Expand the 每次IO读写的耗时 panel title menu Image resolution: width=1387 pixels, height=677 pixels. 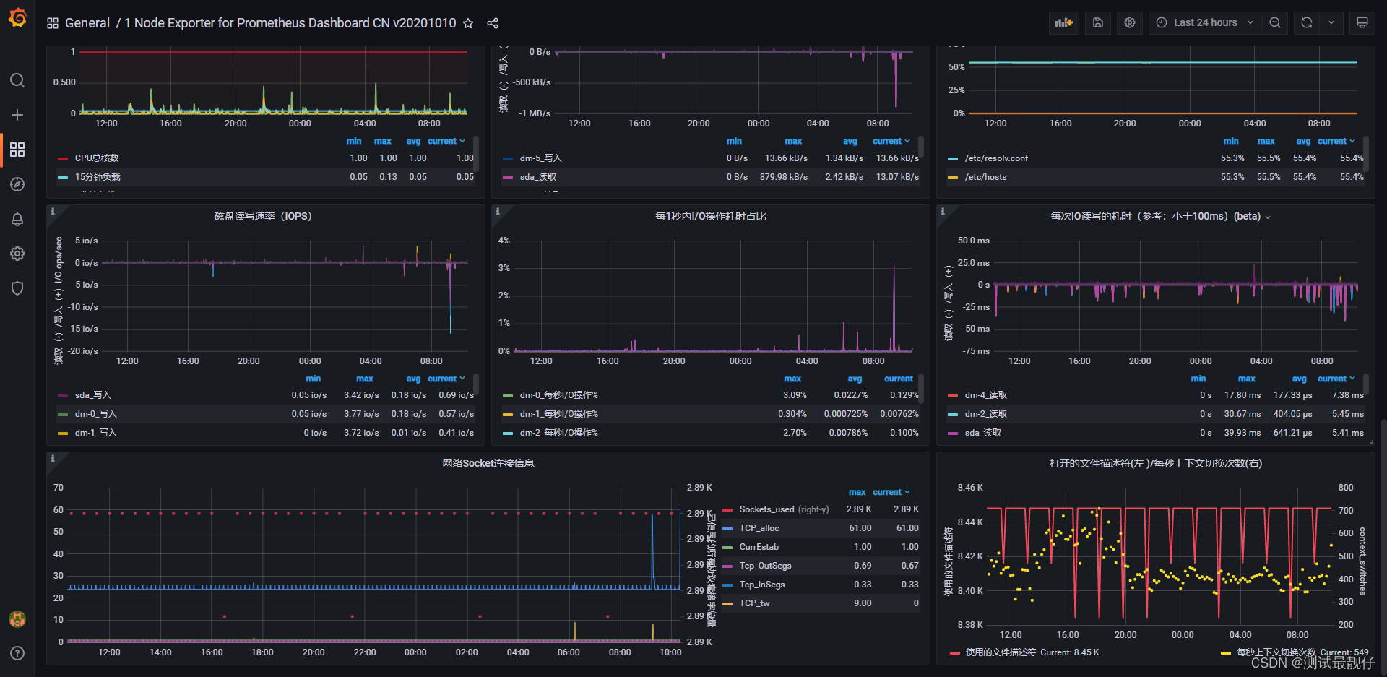[x=1160, y=216]
